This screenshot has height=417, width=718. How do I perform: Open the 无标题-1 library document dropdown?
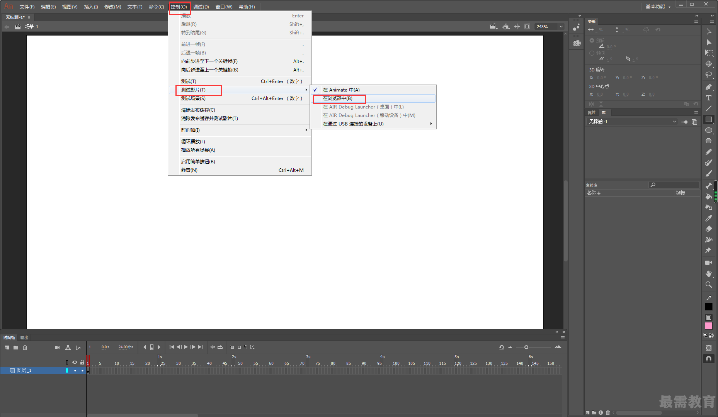coord(632,122)
